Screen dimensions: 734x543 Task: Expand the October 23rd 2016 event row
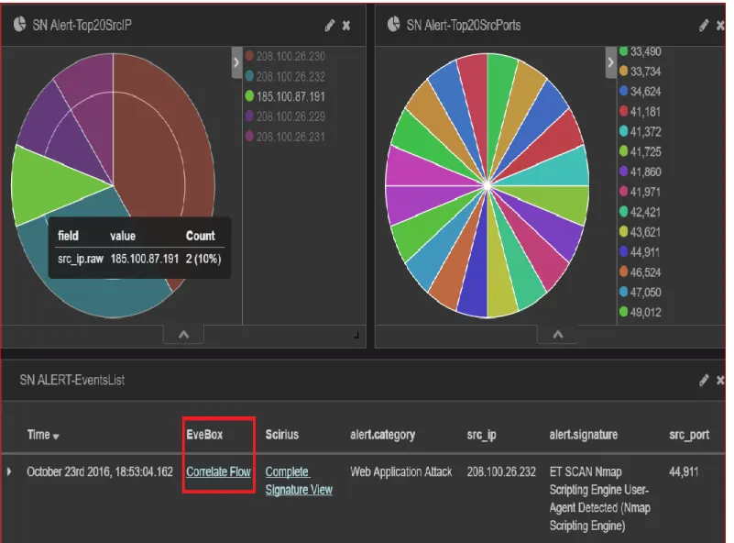pyautogui.click(x=9, y=471)
